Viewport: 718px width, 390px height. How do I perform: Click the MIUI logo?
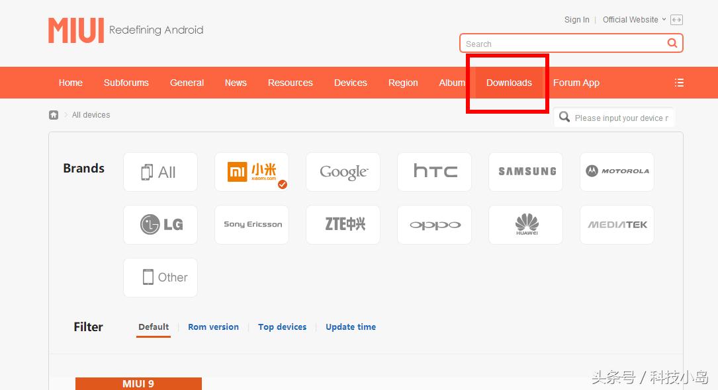pyautogui.click(x=77, y=30)
